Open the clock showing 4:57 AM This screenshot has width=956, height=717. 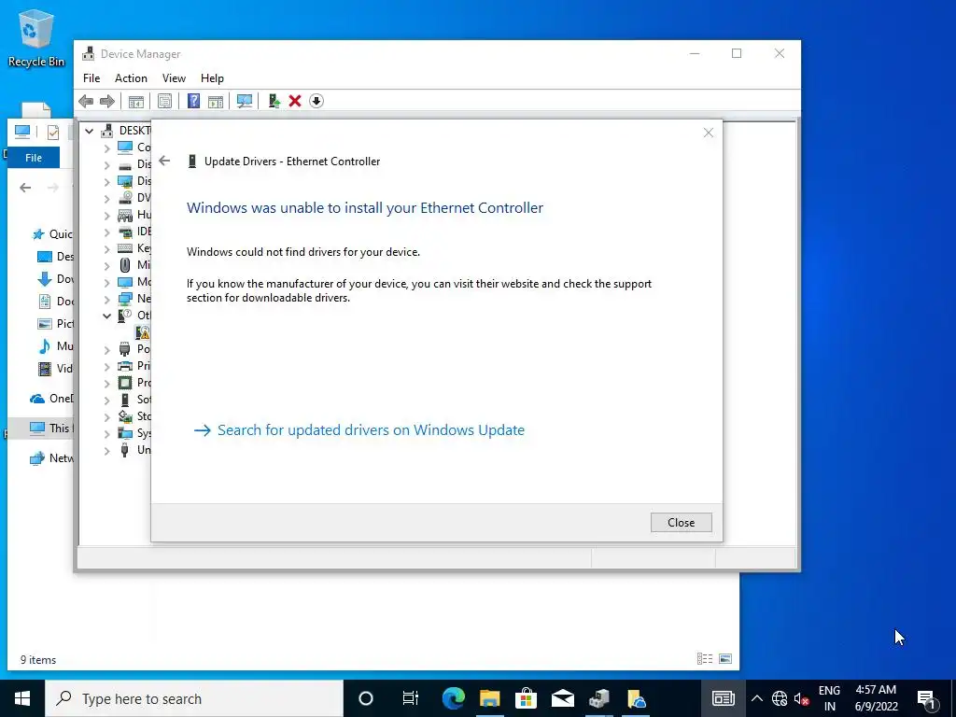(x=876, y=698)
